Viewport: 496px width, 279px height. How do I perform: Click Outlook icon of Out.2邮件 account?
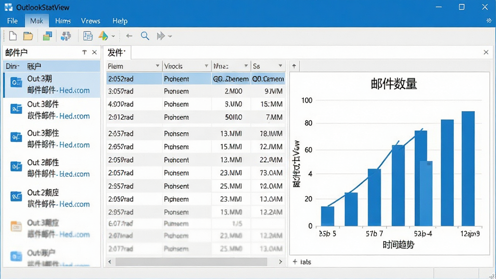click(16, 167)
